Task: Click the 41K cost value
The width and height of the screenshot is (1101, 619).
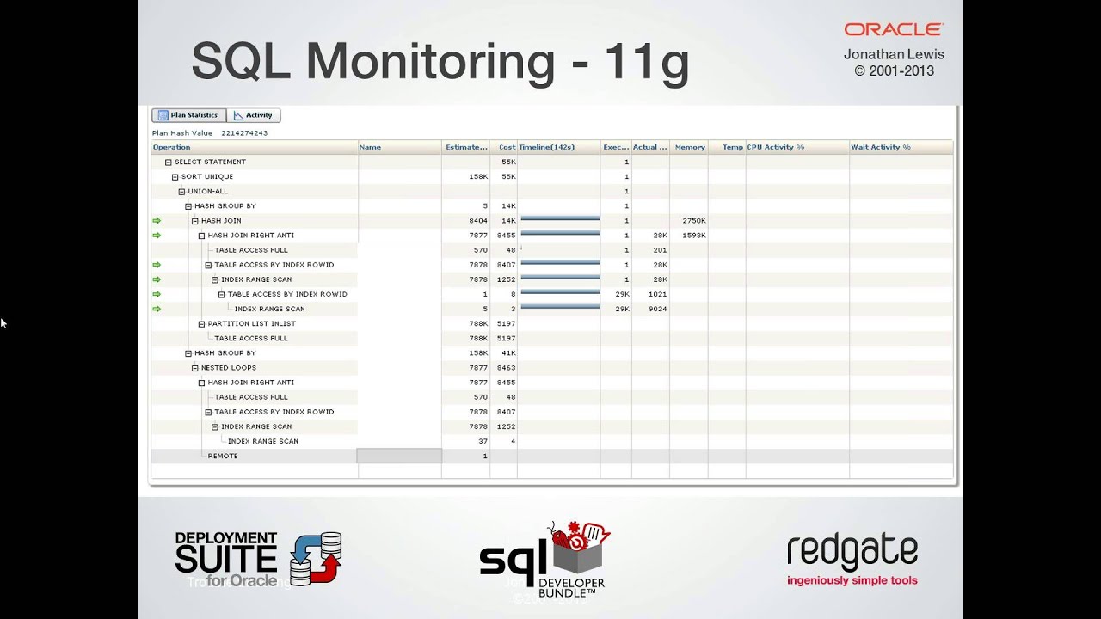Action: pyautogui.click(x=508, y=353)
